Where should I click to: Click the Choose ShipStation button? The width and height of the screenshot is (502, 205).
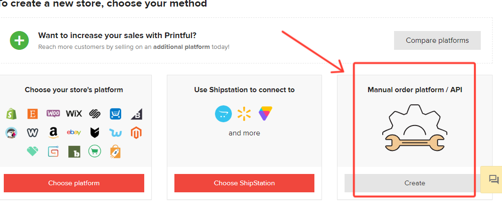coord(244,183)
